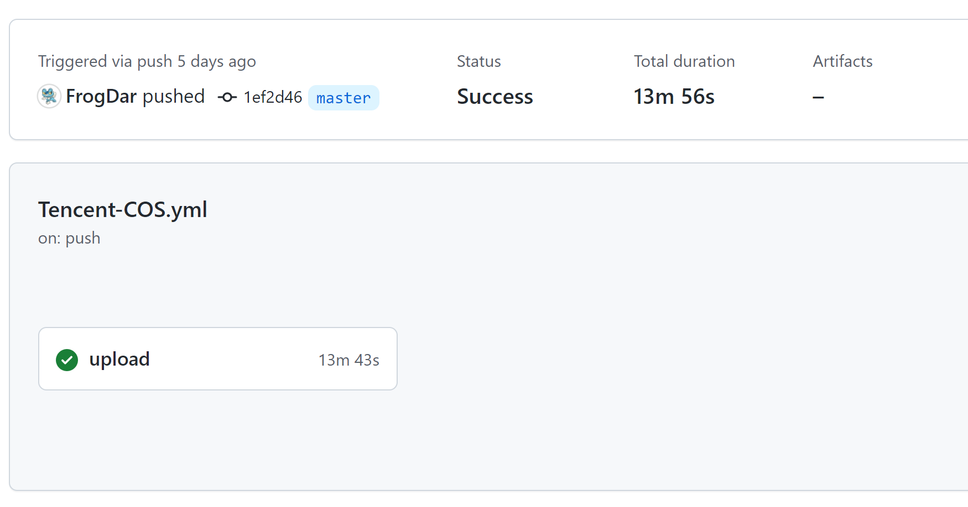968x507 pixels.
Task: Open the FrogDar profile link
Action: click(101, 97)
